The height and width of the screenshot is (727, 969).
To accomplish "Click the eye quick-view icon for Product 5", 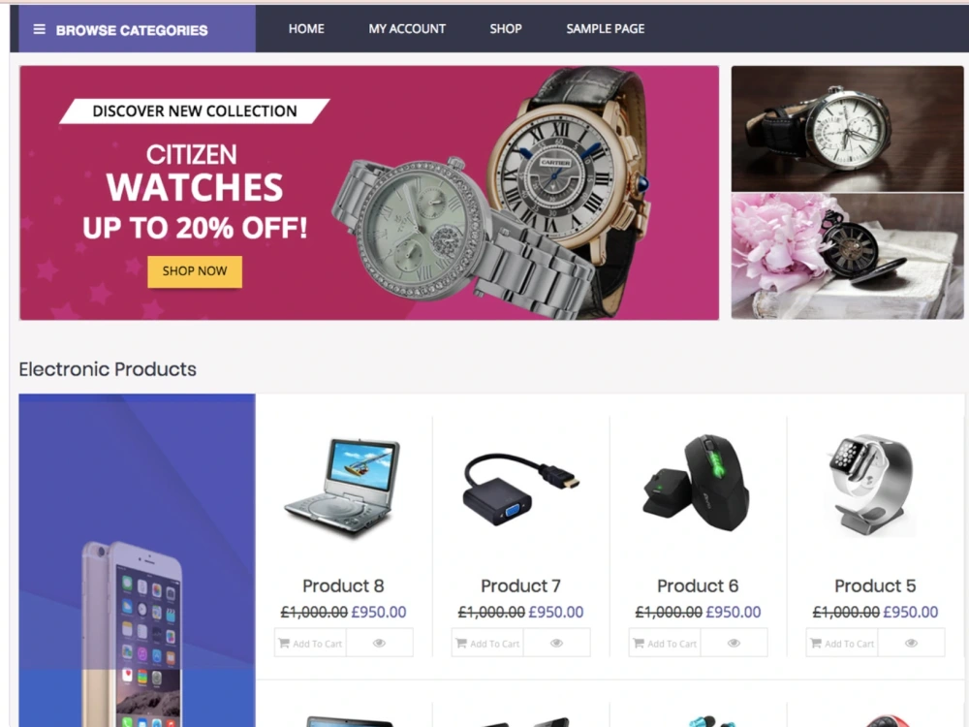I will click(x=912, y=643).
